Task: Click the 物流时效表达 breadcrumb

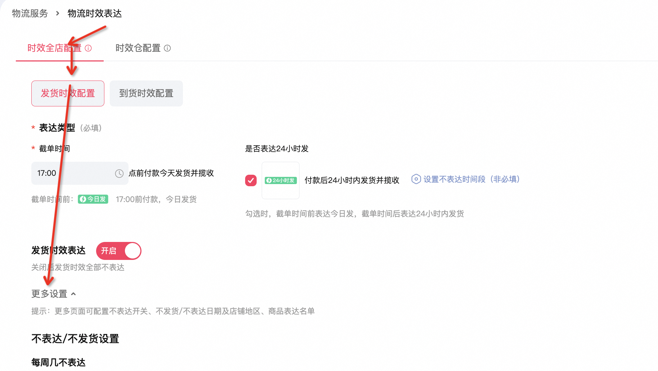Action: [x=95, y=14]
